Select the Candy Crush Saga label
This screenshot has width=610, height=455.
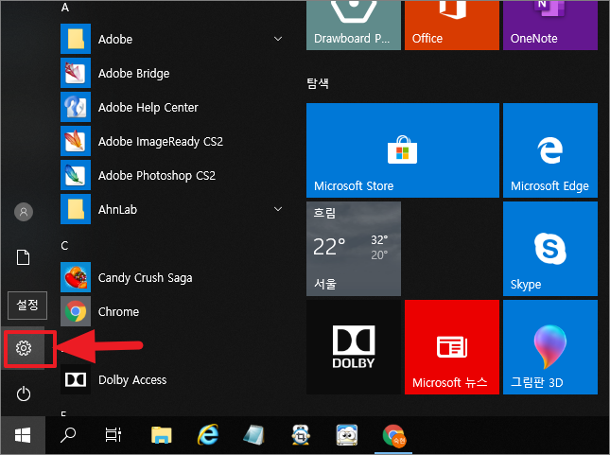click(145, 278)
